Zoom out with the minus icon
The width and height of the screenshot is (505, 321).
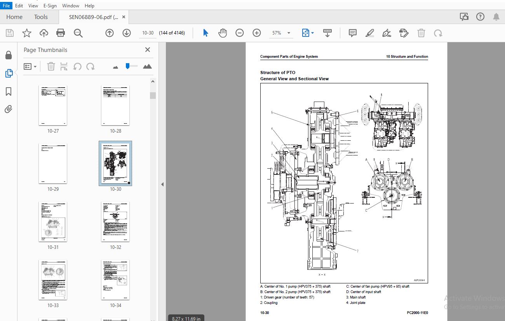(240, 33)
